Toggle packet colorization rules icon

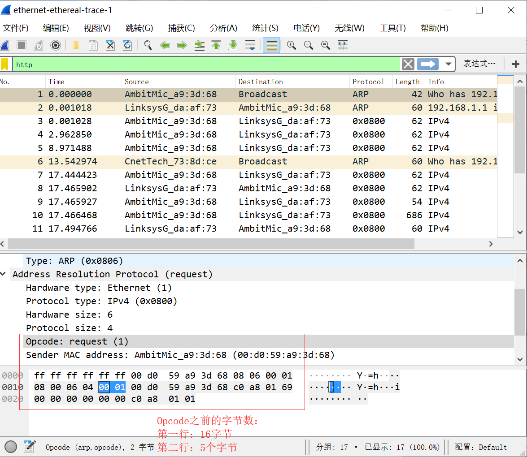click(271, 45)
